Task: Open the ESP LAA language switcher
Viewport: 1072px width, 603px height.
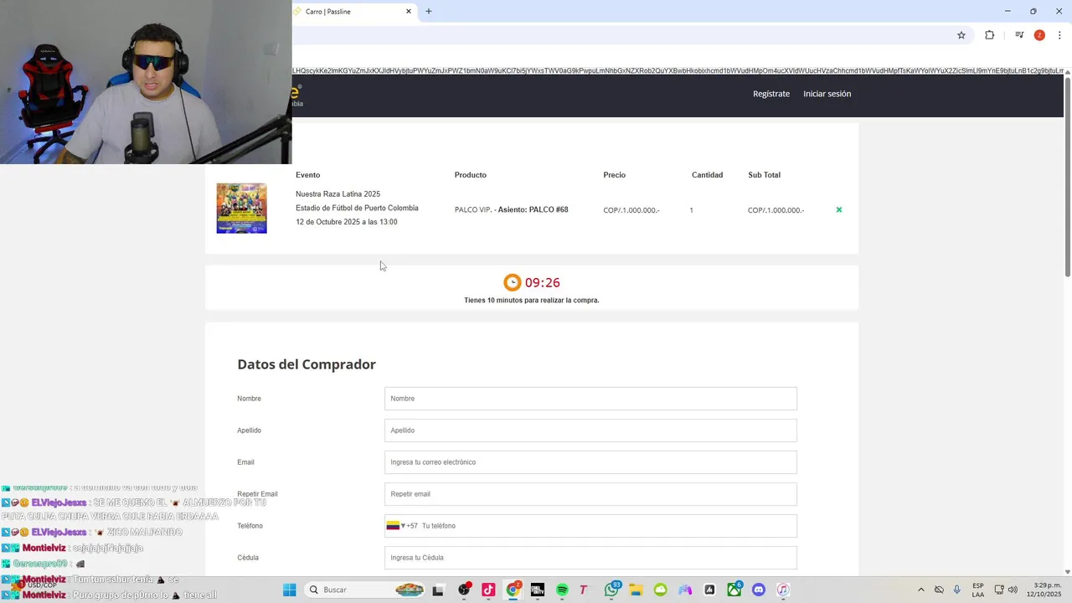Action: point(978,590)
